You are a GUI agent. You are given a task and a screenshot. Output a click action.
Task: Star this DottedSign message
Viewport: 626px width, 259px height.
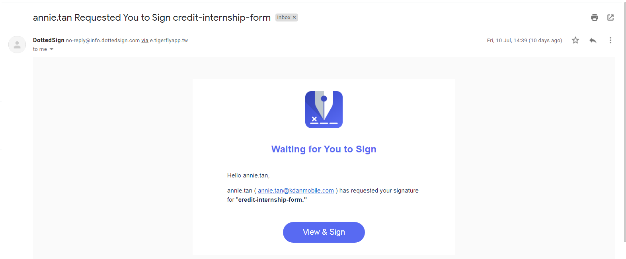[x=575, y=40]
